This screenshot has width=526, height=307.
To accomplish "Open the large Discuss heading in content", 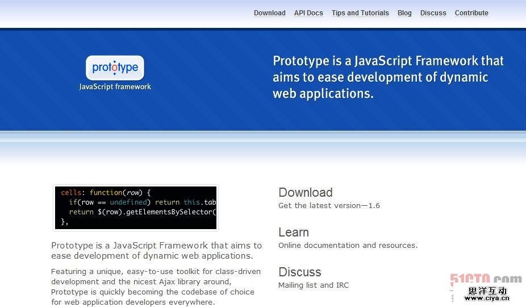I will [x=299, y=272].
